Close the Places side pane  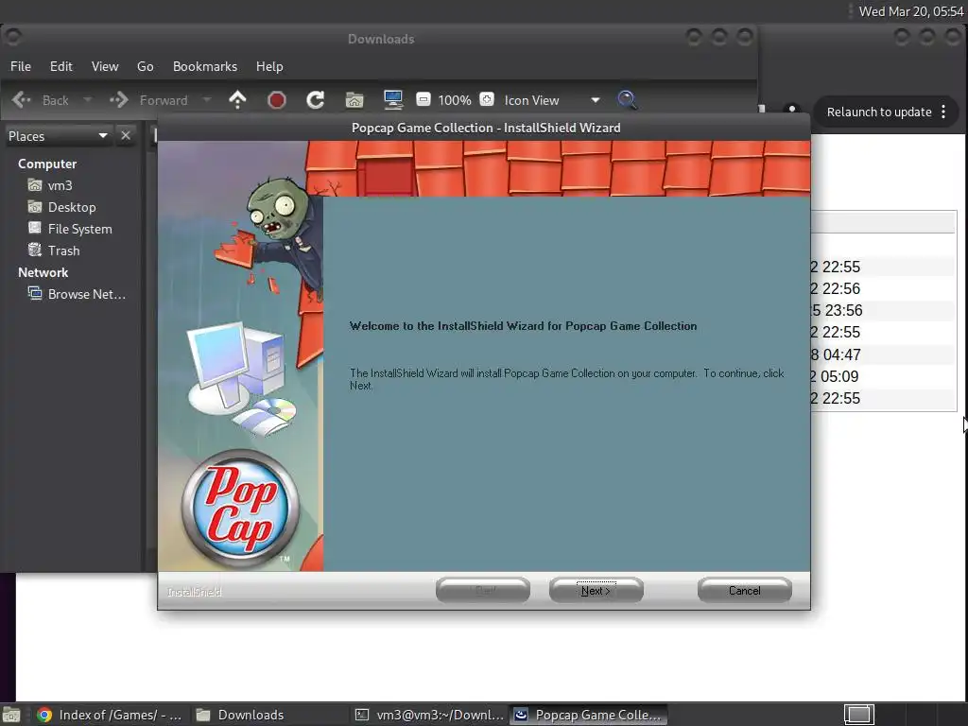(126, 135)
